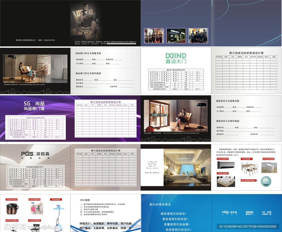This screenshot has height=232, width=282.
Task: Click the red 50000分品牌坐便器 label
Action: coord(269,159)
